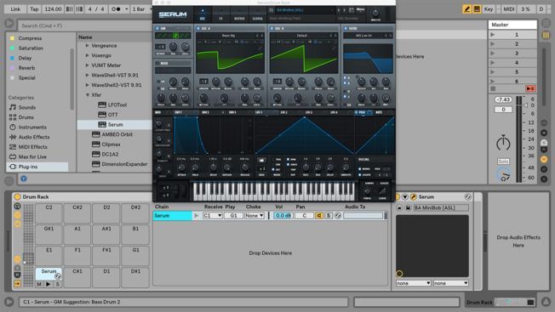The width and height of the screenshot is (555, 312).
Task: Toggle Serum OSC A enable box
Action: [x=198, y=28]
